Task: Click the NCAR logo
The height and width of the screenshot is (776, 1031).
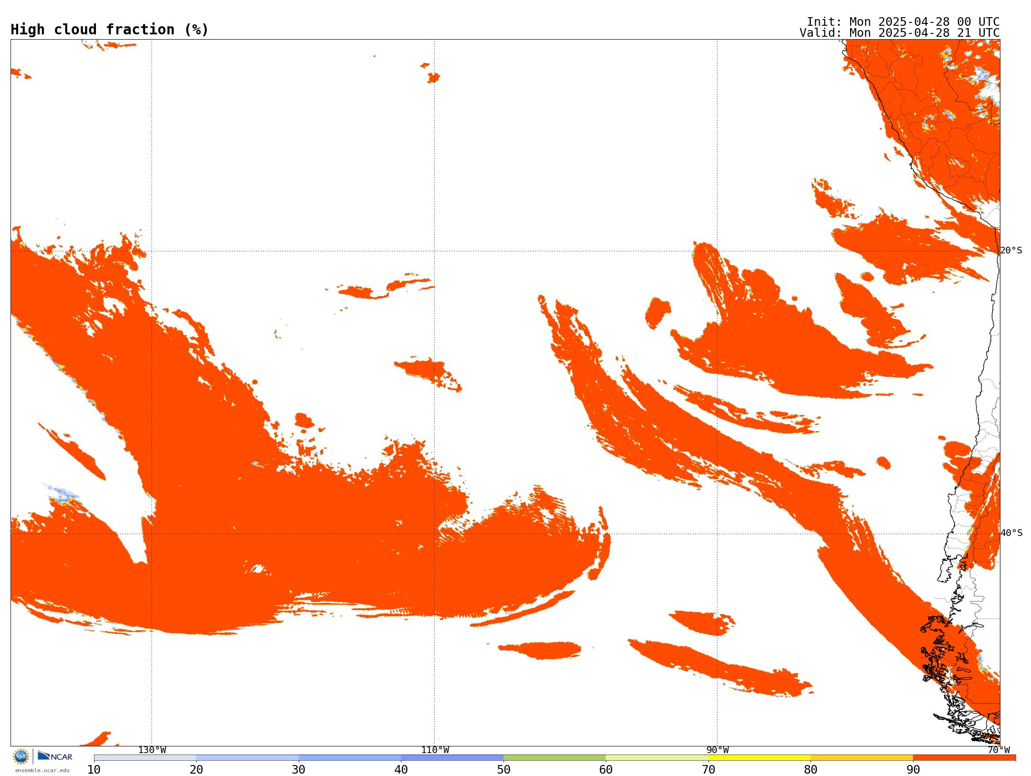Action: pos(55,756)
